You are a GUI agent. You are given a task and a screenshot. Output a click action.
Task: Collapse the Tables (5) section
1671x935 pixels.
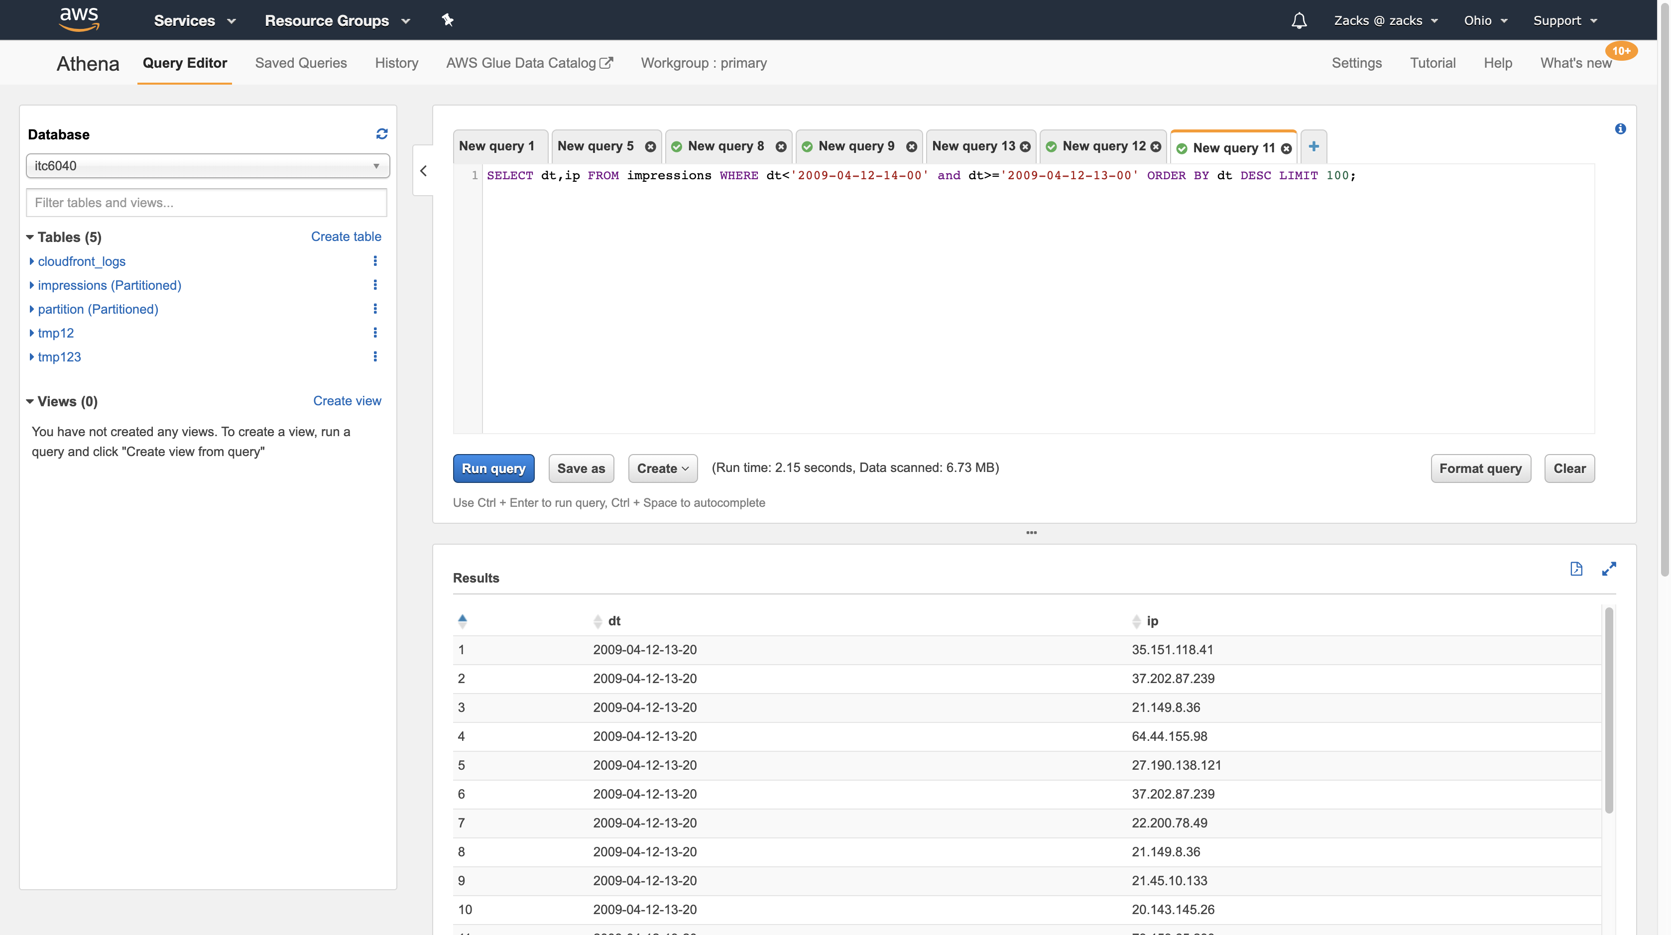[x=30, y=237]
